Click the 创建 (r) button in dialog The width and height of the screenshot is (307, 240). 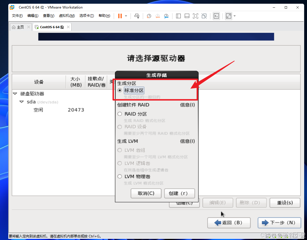[180, 194]
